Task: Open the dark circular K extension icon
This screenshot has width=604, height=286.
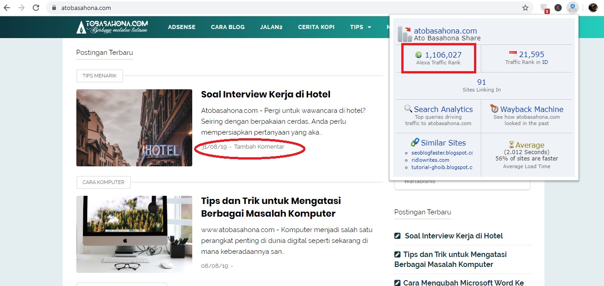Action: pos(558,8)
